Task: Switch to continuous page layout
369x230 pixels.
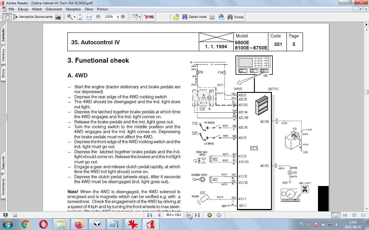Action: pos(345,215)
